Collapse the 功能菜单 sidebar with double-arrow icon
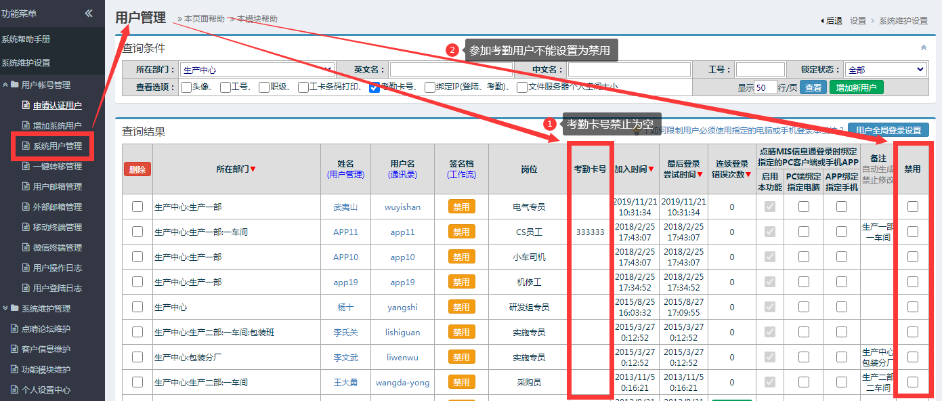942x401 pixels. pyautogui.click(x=89, y=14)
